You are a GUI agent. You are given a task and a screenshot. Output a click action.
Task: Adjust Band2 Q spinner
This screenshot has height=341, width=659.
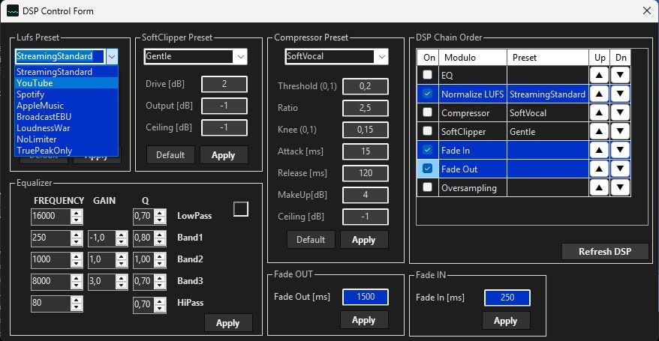pyautogui.click(x=160, y=260)
